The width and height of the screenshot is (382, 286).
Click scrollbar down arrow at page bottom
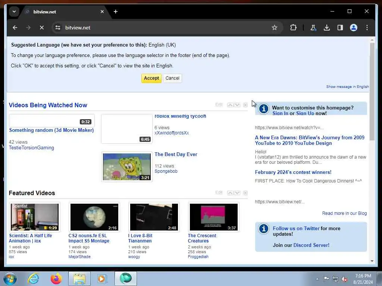[x=372, y=261]
